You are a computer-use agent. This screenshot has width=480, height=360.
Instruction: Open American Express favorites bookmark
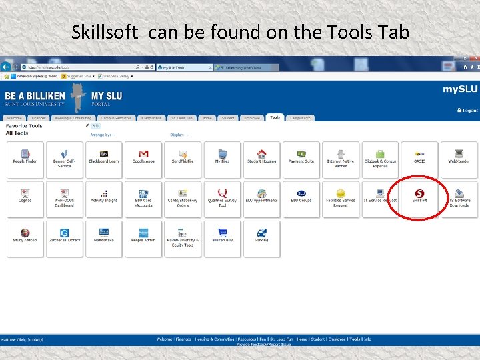[35, 76]
